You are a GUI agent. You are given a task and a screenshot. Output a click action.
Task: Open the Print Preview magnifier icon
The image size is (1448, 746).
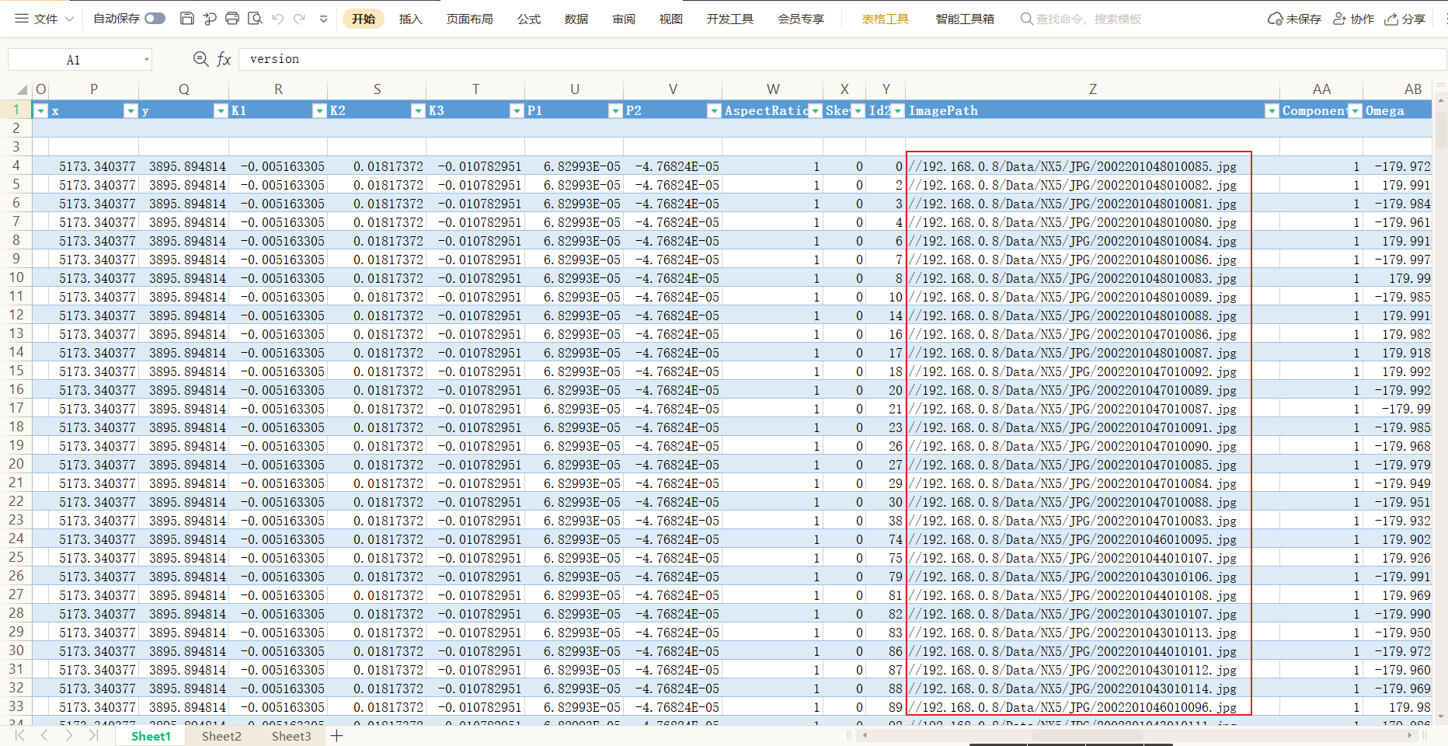coord(255,19)
